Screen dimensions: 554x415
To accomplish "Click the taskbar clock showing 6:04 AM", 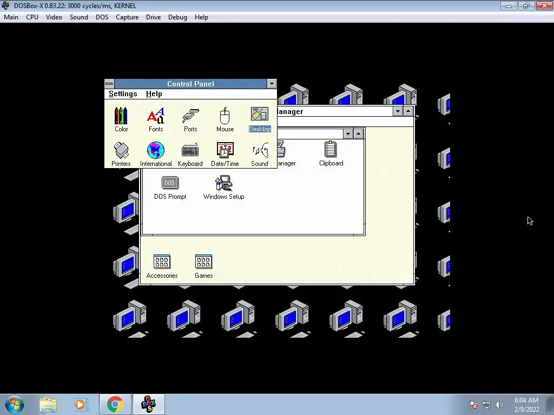I will click(526, 405).
